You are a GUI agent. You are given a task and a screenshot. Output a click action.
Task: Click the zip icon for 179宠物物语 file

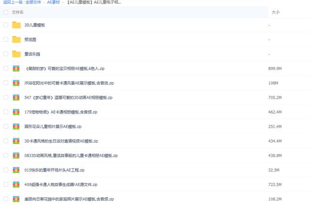tap(16, 112)
